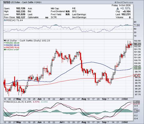Click the Open value 102.126
The width and height of the screenshot is (144, 124).
[21, 8]
